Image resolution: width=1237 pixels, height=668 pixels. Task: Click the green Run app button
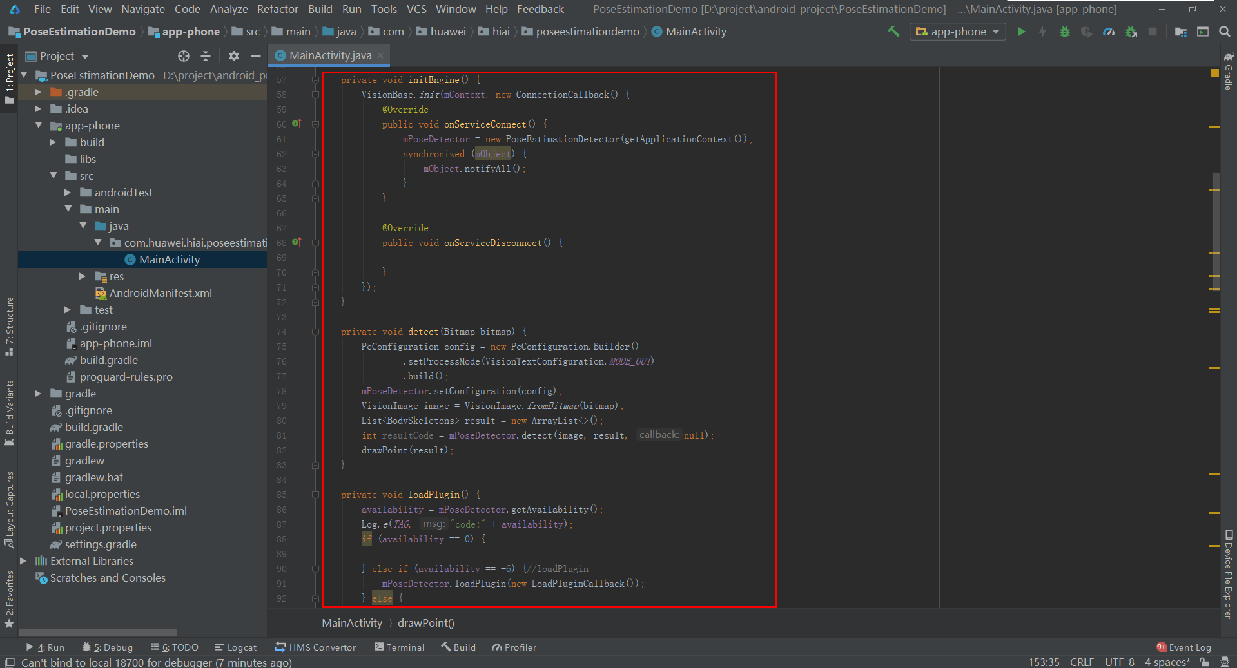coord(1021,32)
